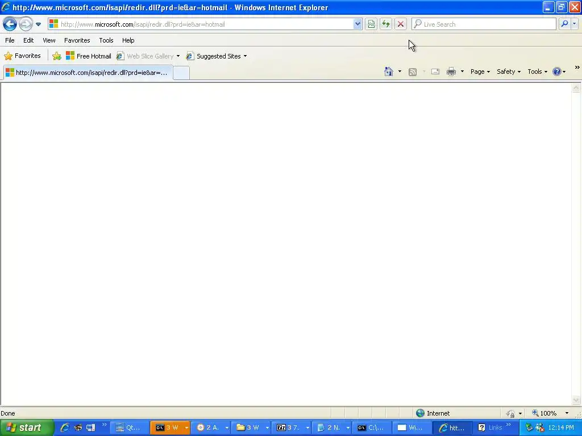Click the network tray icon with red X
582x436 pixels.
pyautogui.click(x=540, y=427)
